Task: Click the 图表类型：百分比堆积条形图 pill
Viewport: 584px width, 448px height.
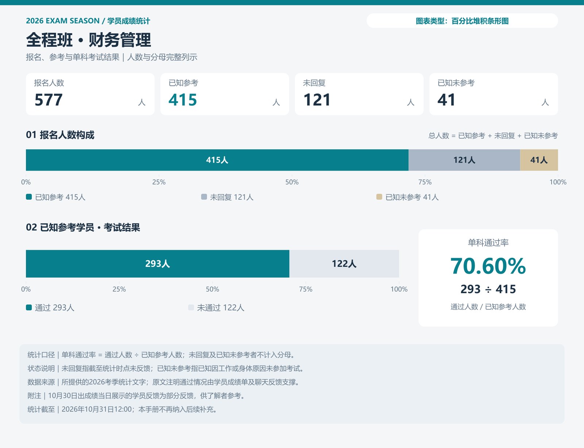Action: click(462, 21)
